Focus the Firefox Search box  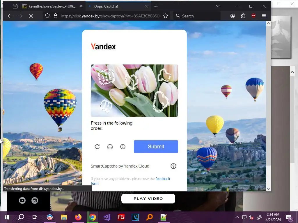click(x=197, y=16)
